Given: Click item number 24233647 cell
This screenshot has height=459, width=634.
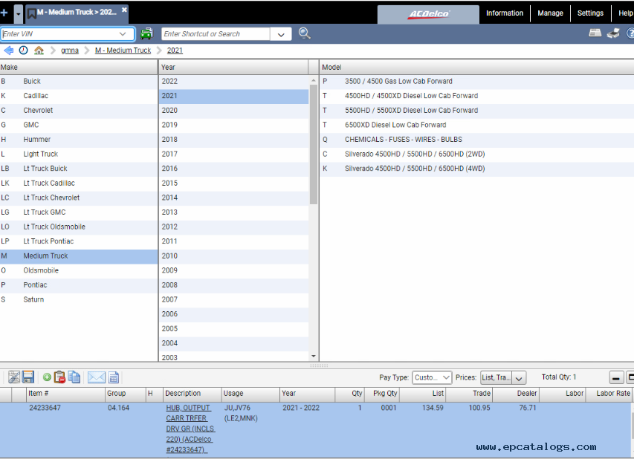Looking at the screenshot, I should [45, 408].
